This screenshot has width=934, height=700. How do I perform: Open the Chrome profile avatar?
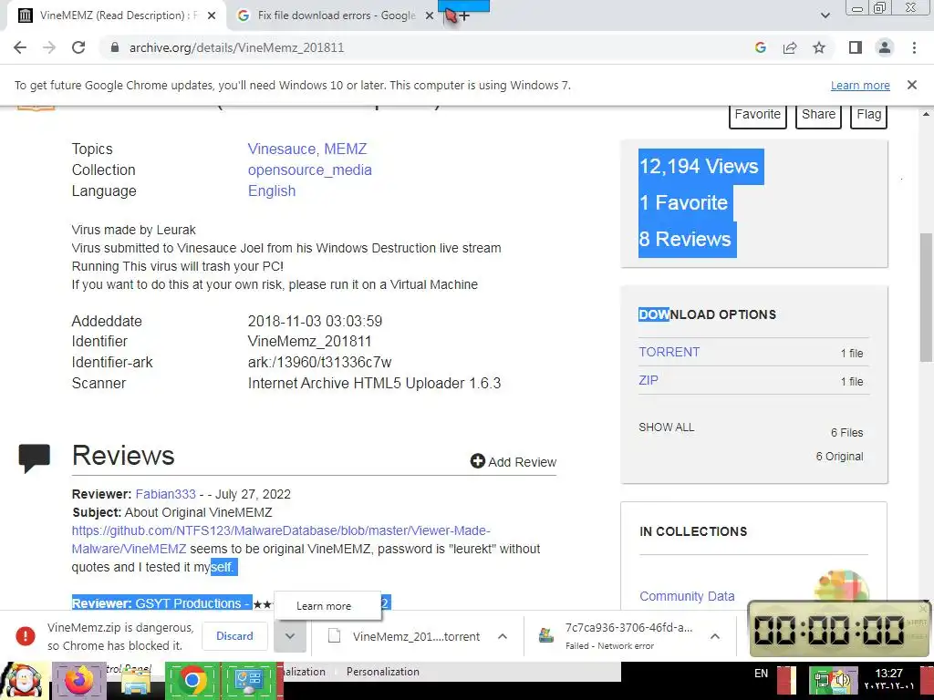[x=885, y=47]
